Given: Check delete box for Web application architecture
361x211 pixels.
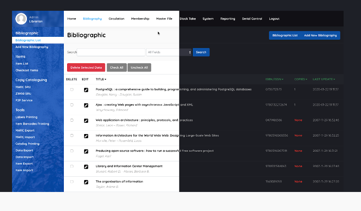Looking at the screenshot, I should click(x=72, y=120).
